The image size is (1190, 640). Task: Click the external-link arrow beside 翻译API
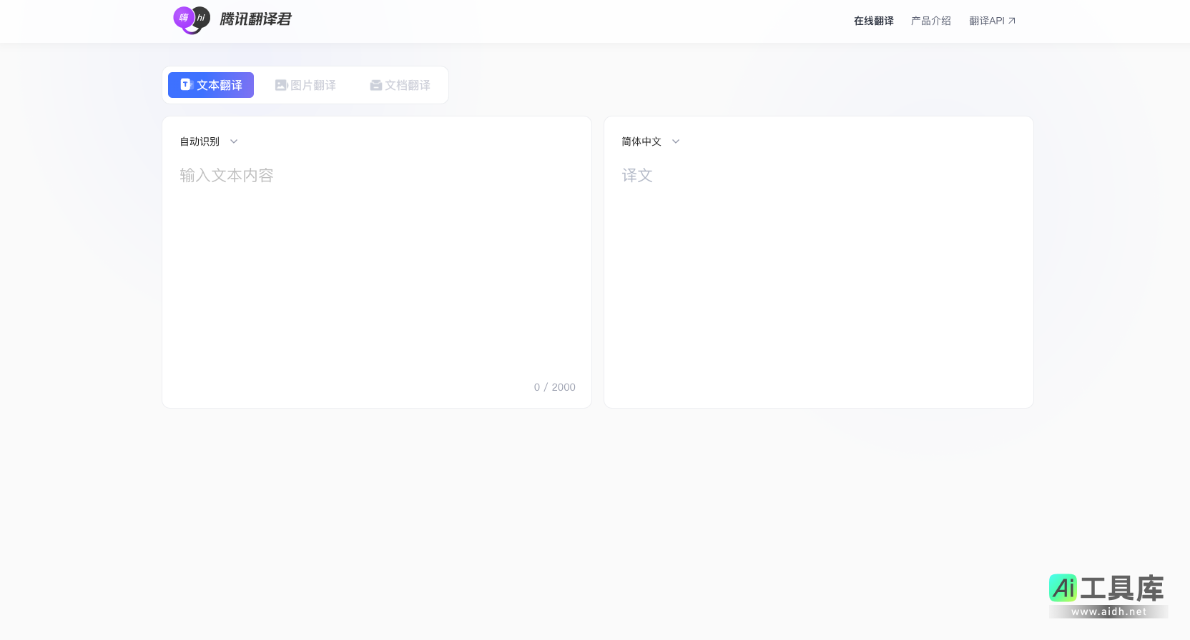pos(1012,21)
